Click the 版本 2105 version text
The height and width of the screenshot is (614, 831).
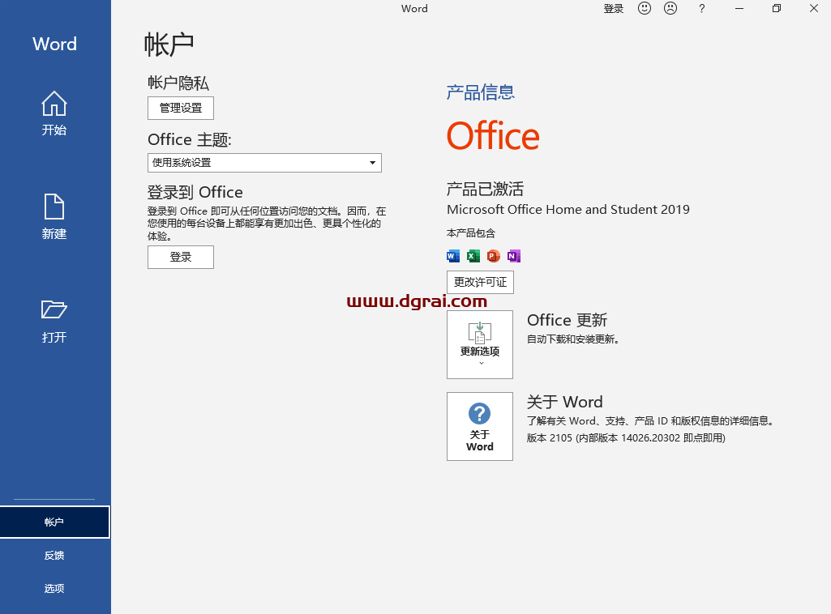(x=626, y=437)
